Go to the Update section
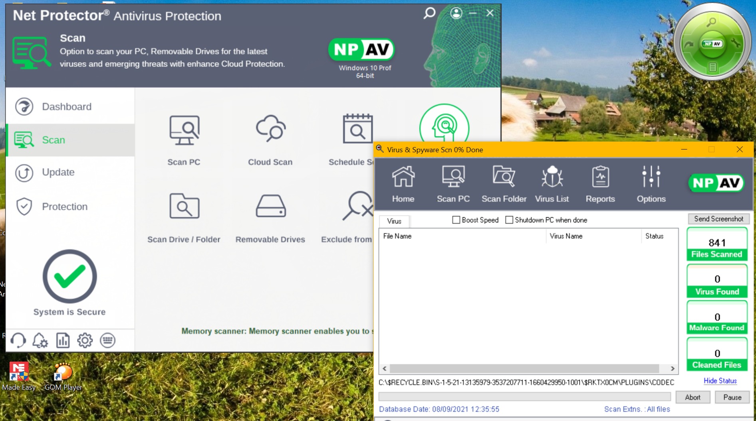Screen dimensions: 756x421 point(58,172)
